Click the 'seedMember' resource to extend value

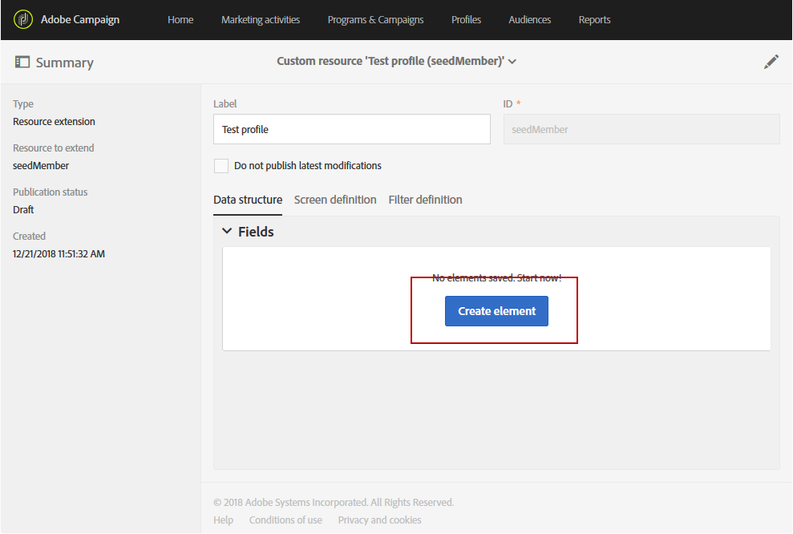click(x=41, y=166)
